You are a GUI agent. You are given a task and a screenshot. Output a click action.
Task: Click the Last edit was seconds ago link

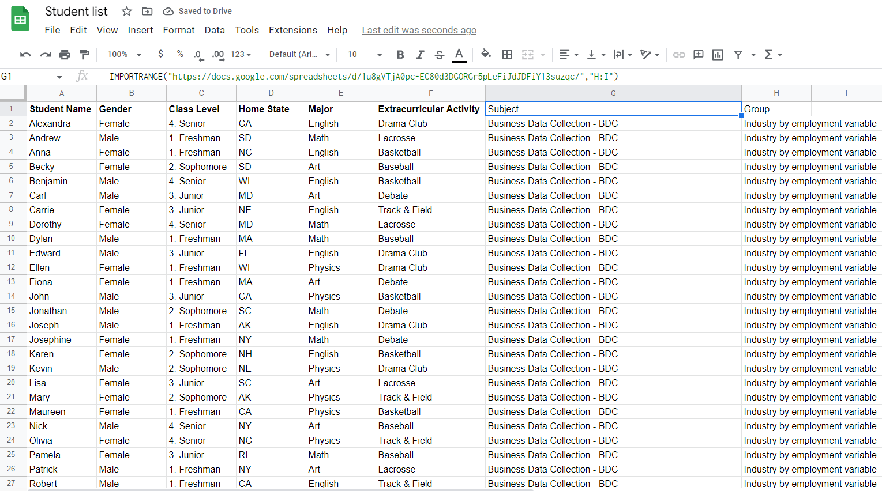[419, 30]
